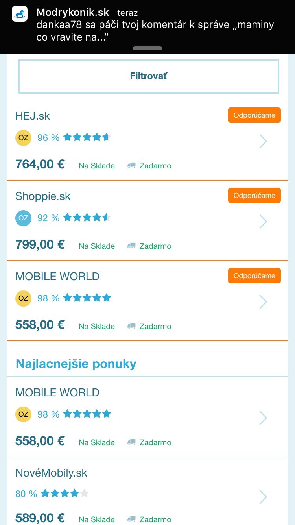Tap the yellow OZ badge next to HEJ.sk
Image resolution: width=295 pixels, height=525 pixels.
tap(23, 137)
